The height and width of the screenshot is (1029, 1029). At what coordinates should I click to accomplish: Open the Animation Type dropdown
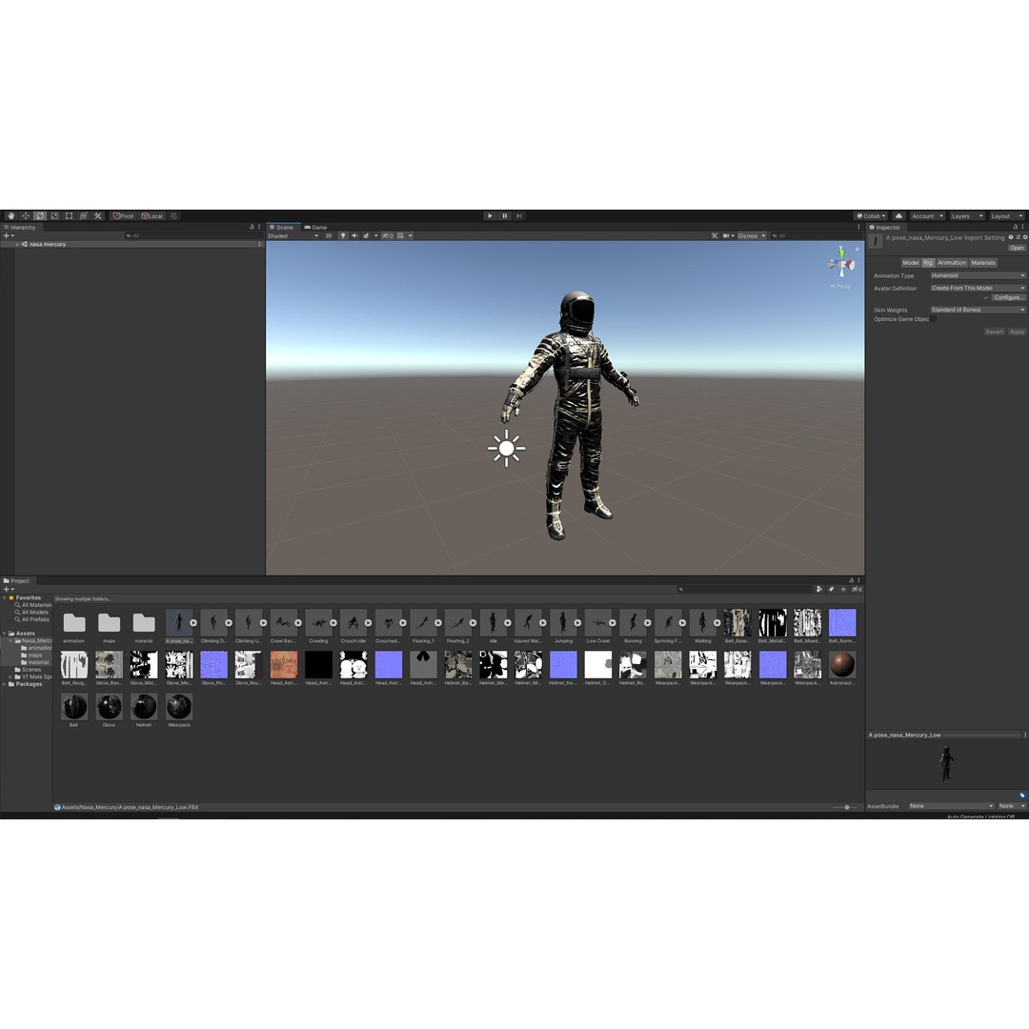tap(977, 275)
